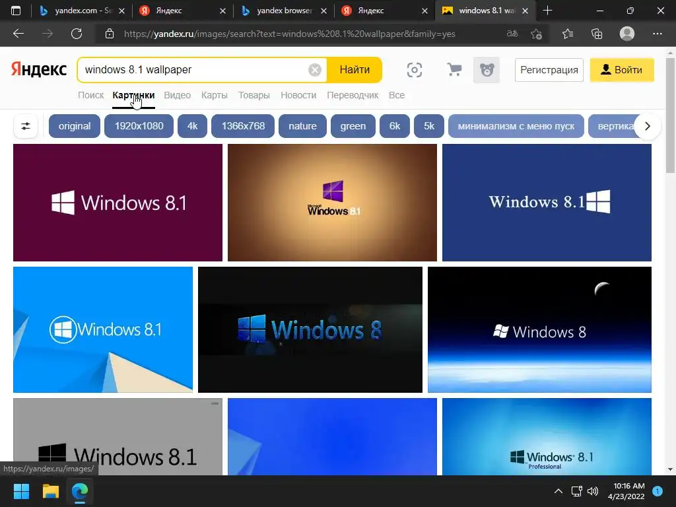Open File Explorer from the taskbar
Viewport: 676px width, 507px height.
pyautogui.click(x=50, y=491)
